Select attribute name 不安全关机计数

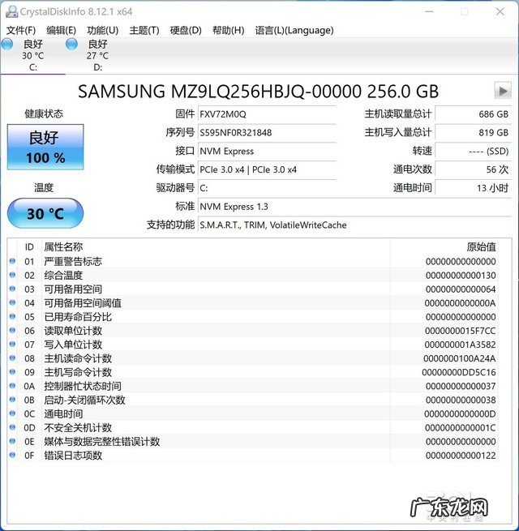click(78, 428)
